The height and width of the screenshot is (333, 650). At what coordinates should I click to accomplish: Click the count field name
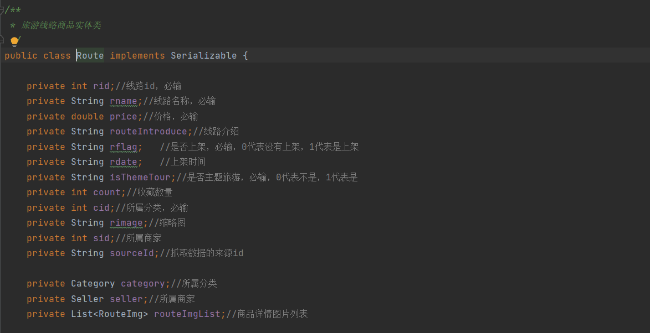point(106,192)
